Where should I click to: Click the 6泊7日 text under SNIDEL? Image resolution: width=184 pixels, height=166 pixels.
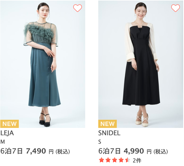click(x=109, y=151)
